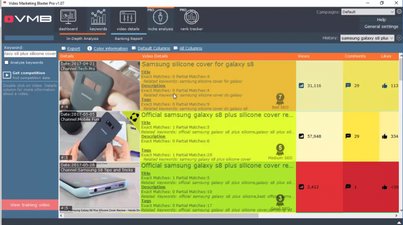Click the All Columns link
The image size is (403, 225).
coord(190,48)
